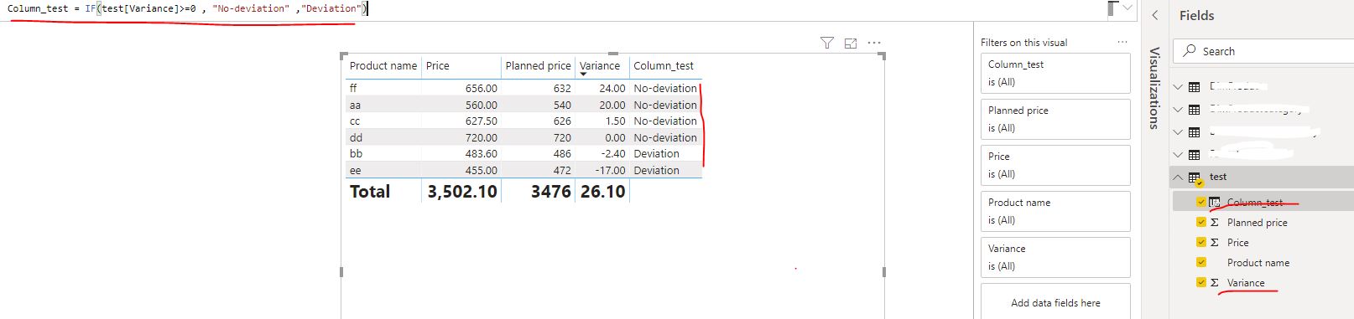1354x319 pixels.
Task: Click the Fields pane title
Action: pos(1196,15)
